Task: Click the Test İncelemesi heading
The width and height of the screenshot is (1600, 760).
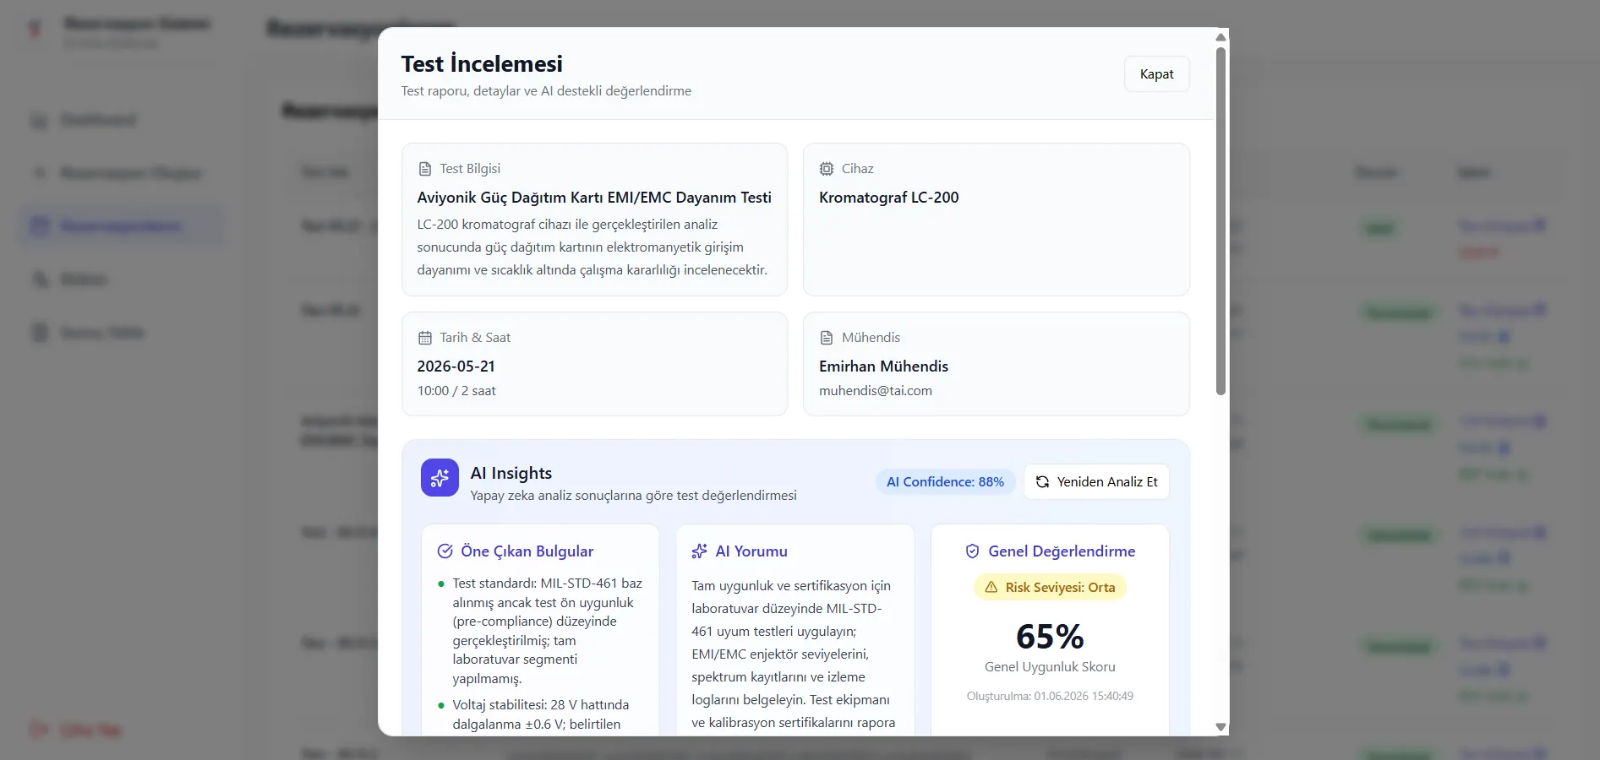Action: [482, 64]
